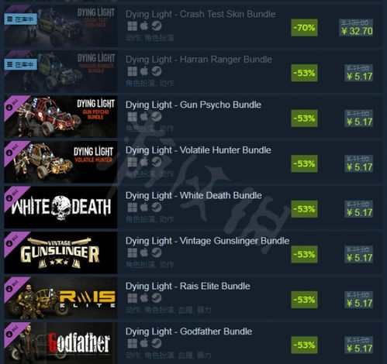387x364 pixels.
Task: Click the DLC download badge on Rais Elite thumbnail
Action: (9, 288)
